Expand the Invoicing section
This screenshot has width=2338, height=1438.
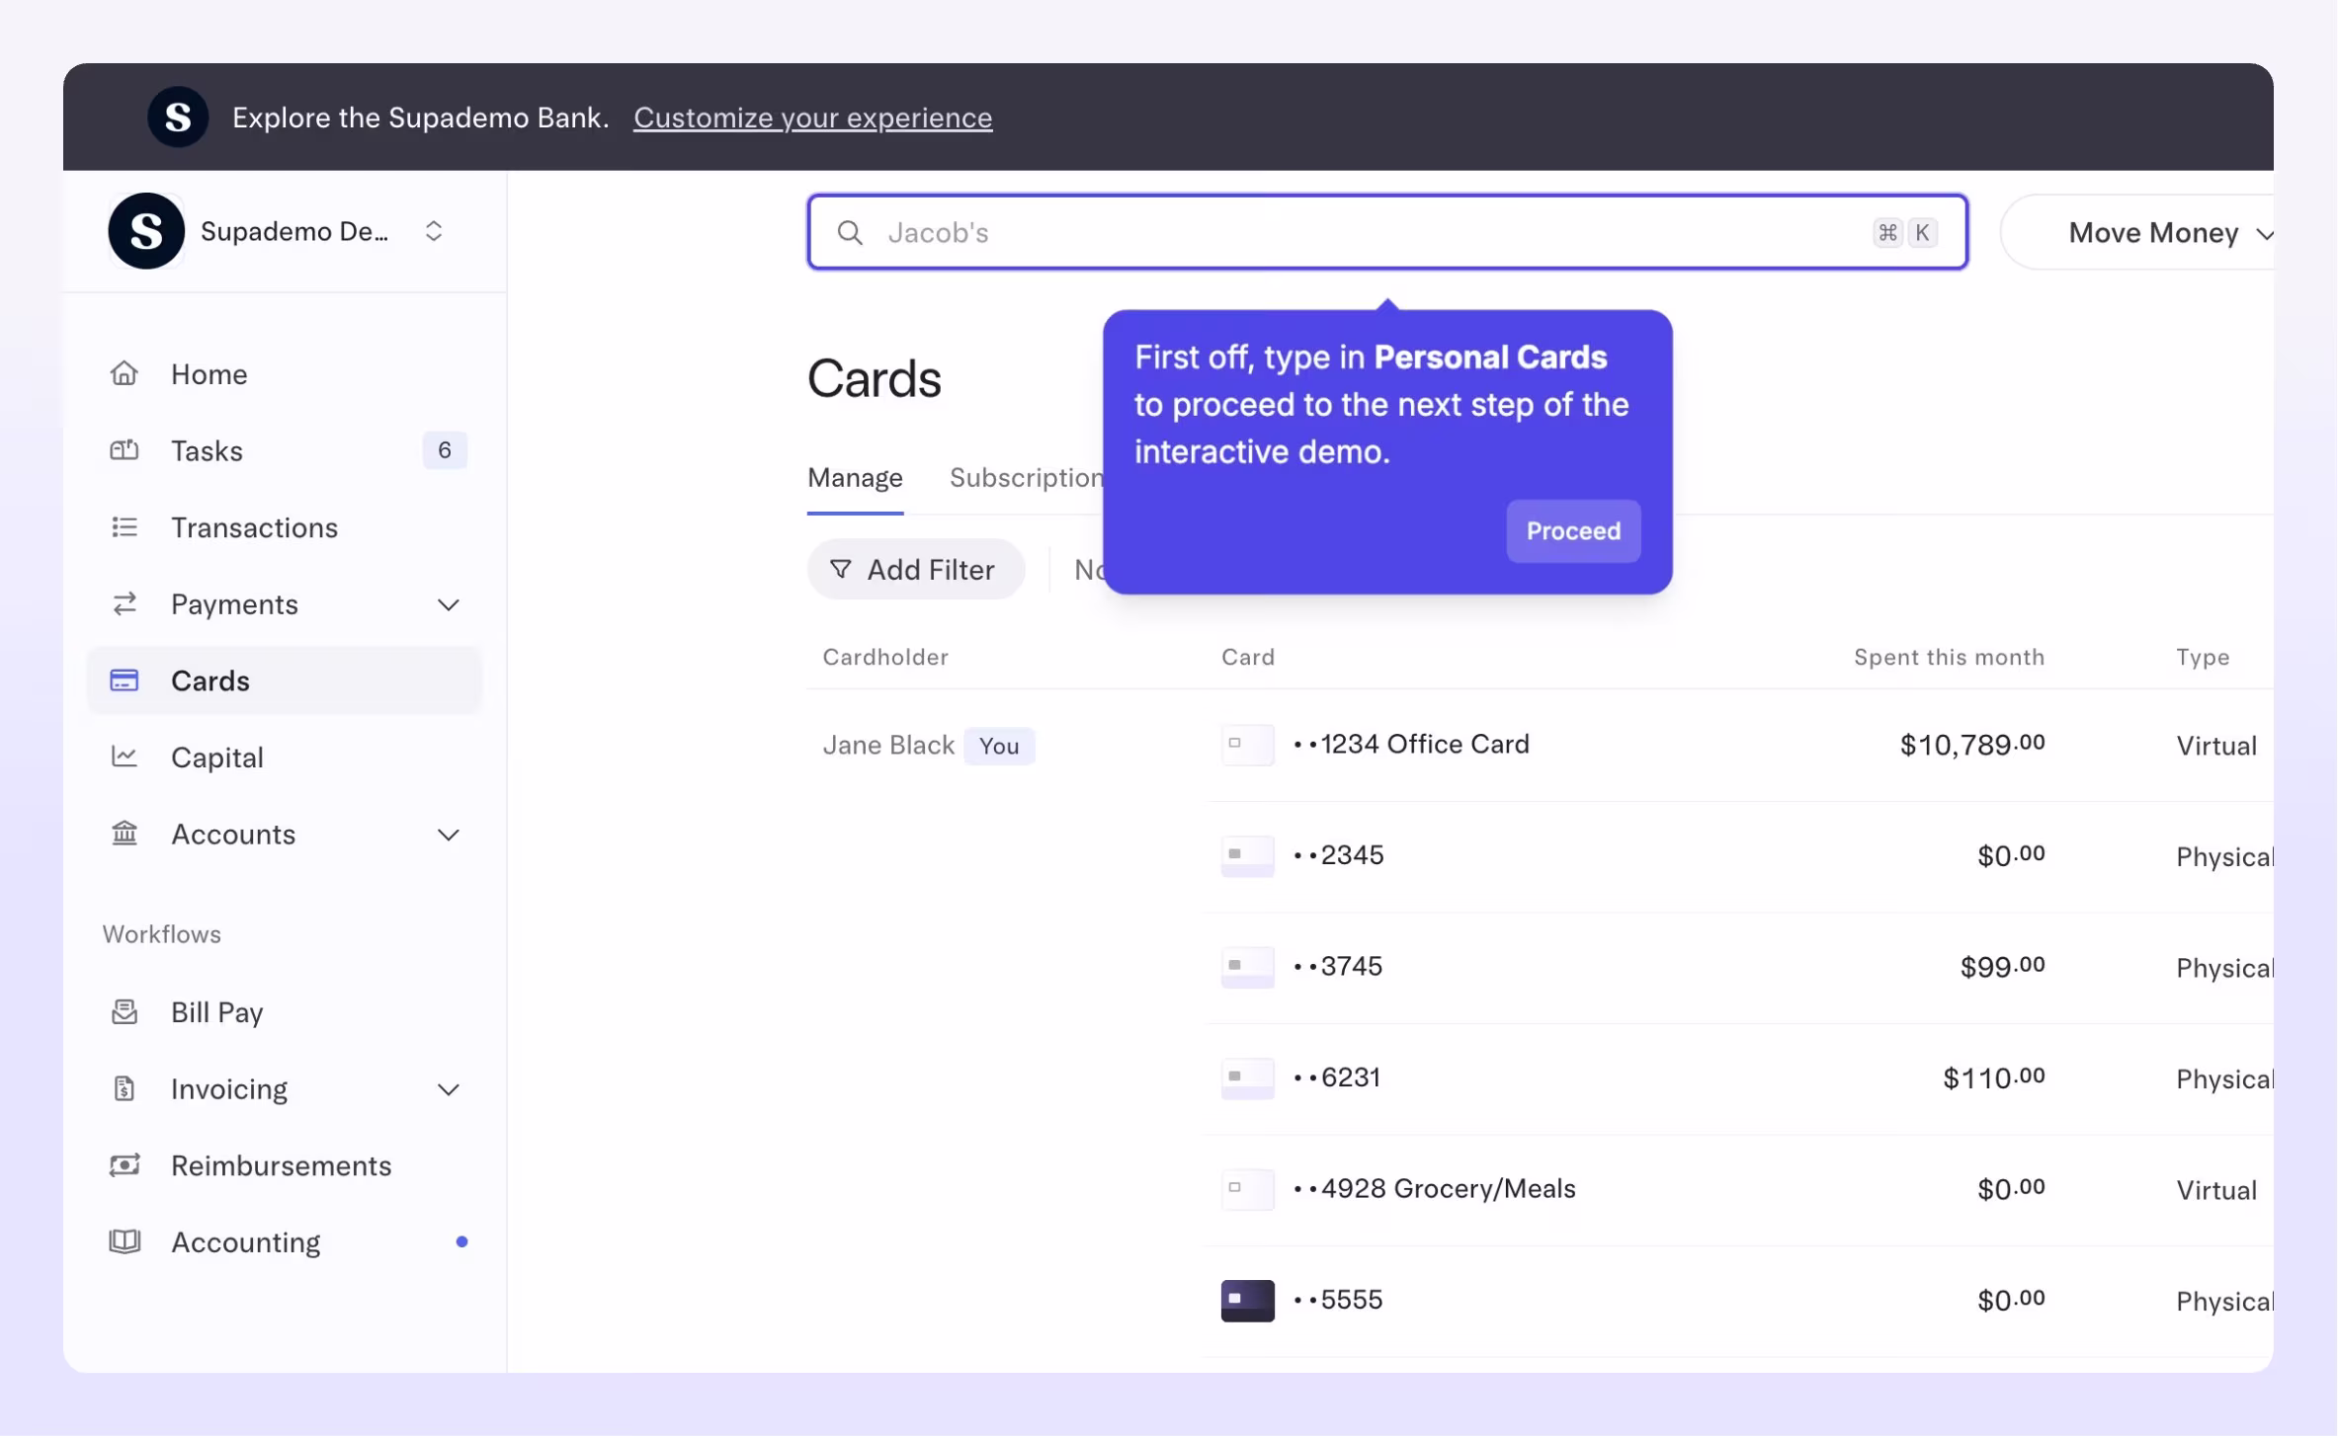450,1088
